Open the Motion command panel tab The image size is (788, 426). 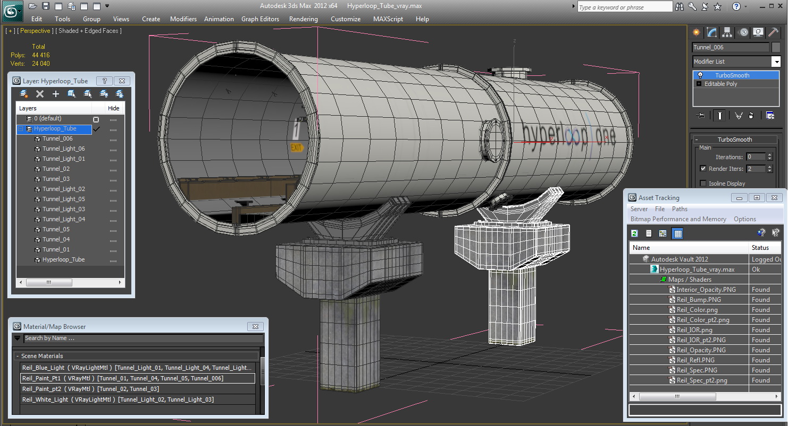pos(743,32)
